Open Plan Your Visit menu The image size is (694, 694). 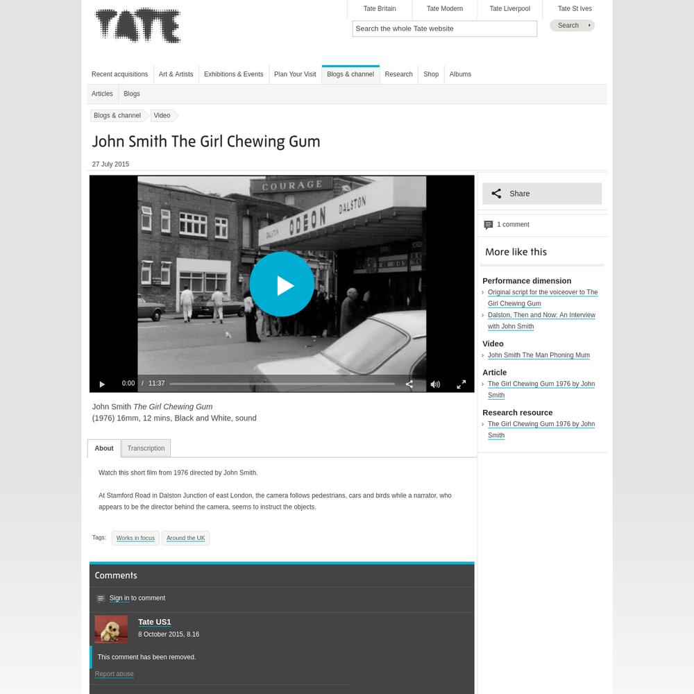coord(295,74)
